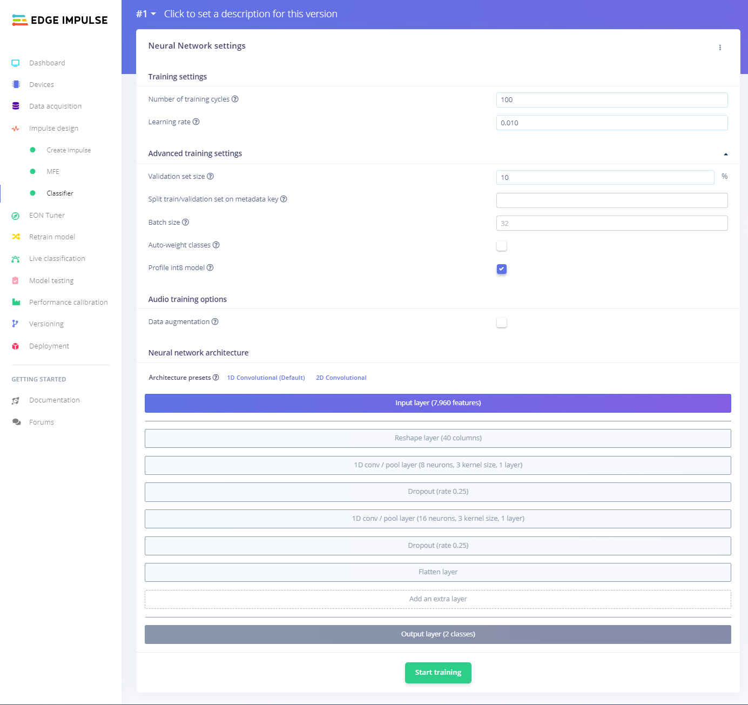Click the Data acquisition database icon
The height and width of the screenshot is (705, 748).
pos(16,106)
